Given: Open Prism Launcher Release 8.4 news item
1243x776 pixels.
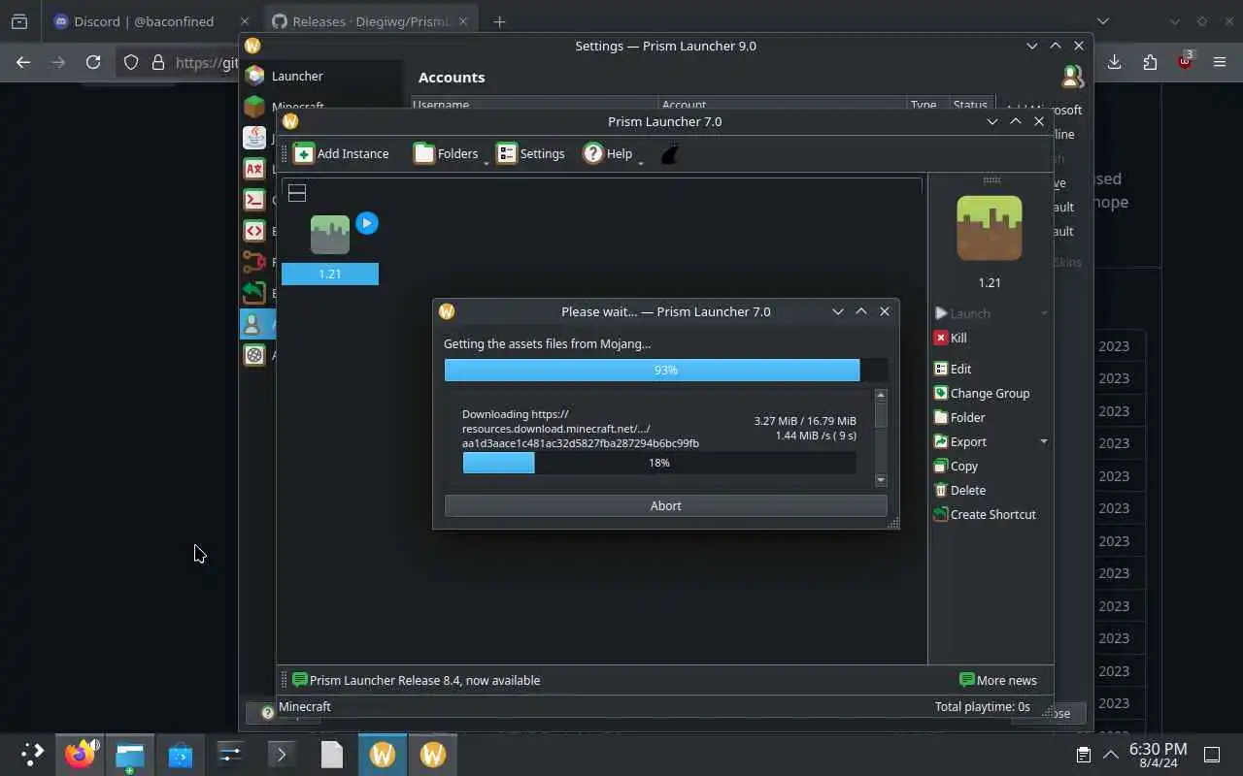Looking at the screenshot, I should (x=416, y=680).
